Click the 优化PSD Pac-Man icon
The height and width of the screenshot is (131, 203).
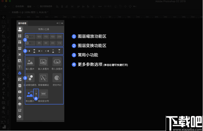pyautogui.click(x=57, y=78)
